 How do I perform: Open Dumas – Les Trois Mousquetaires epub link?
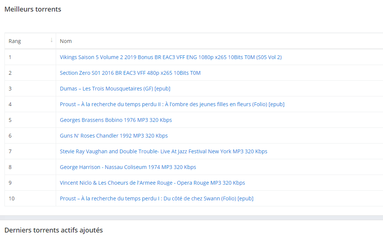coord(115,89)
